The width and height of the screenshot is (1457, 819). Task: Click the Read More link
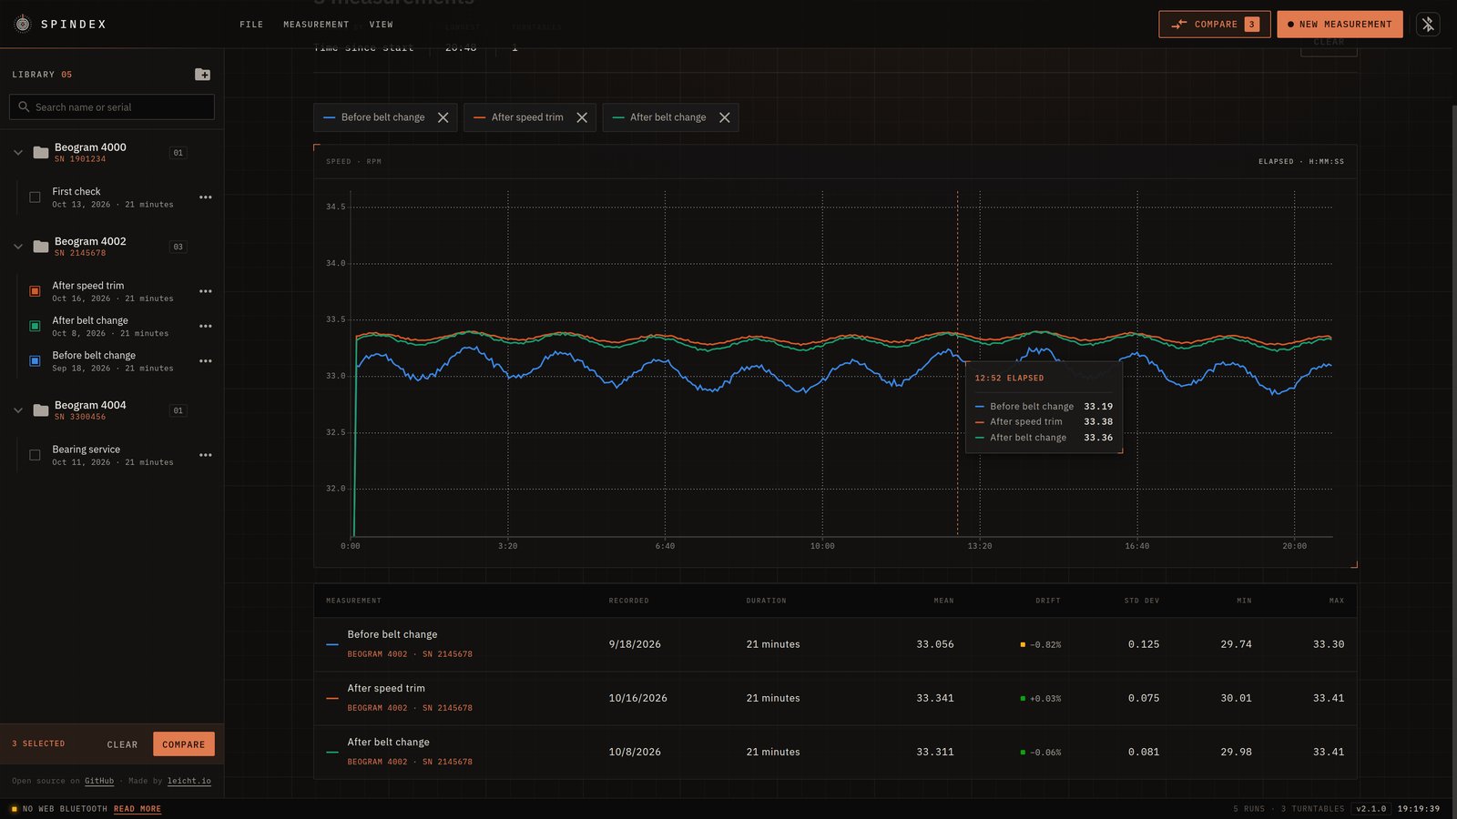coord(138,809)
